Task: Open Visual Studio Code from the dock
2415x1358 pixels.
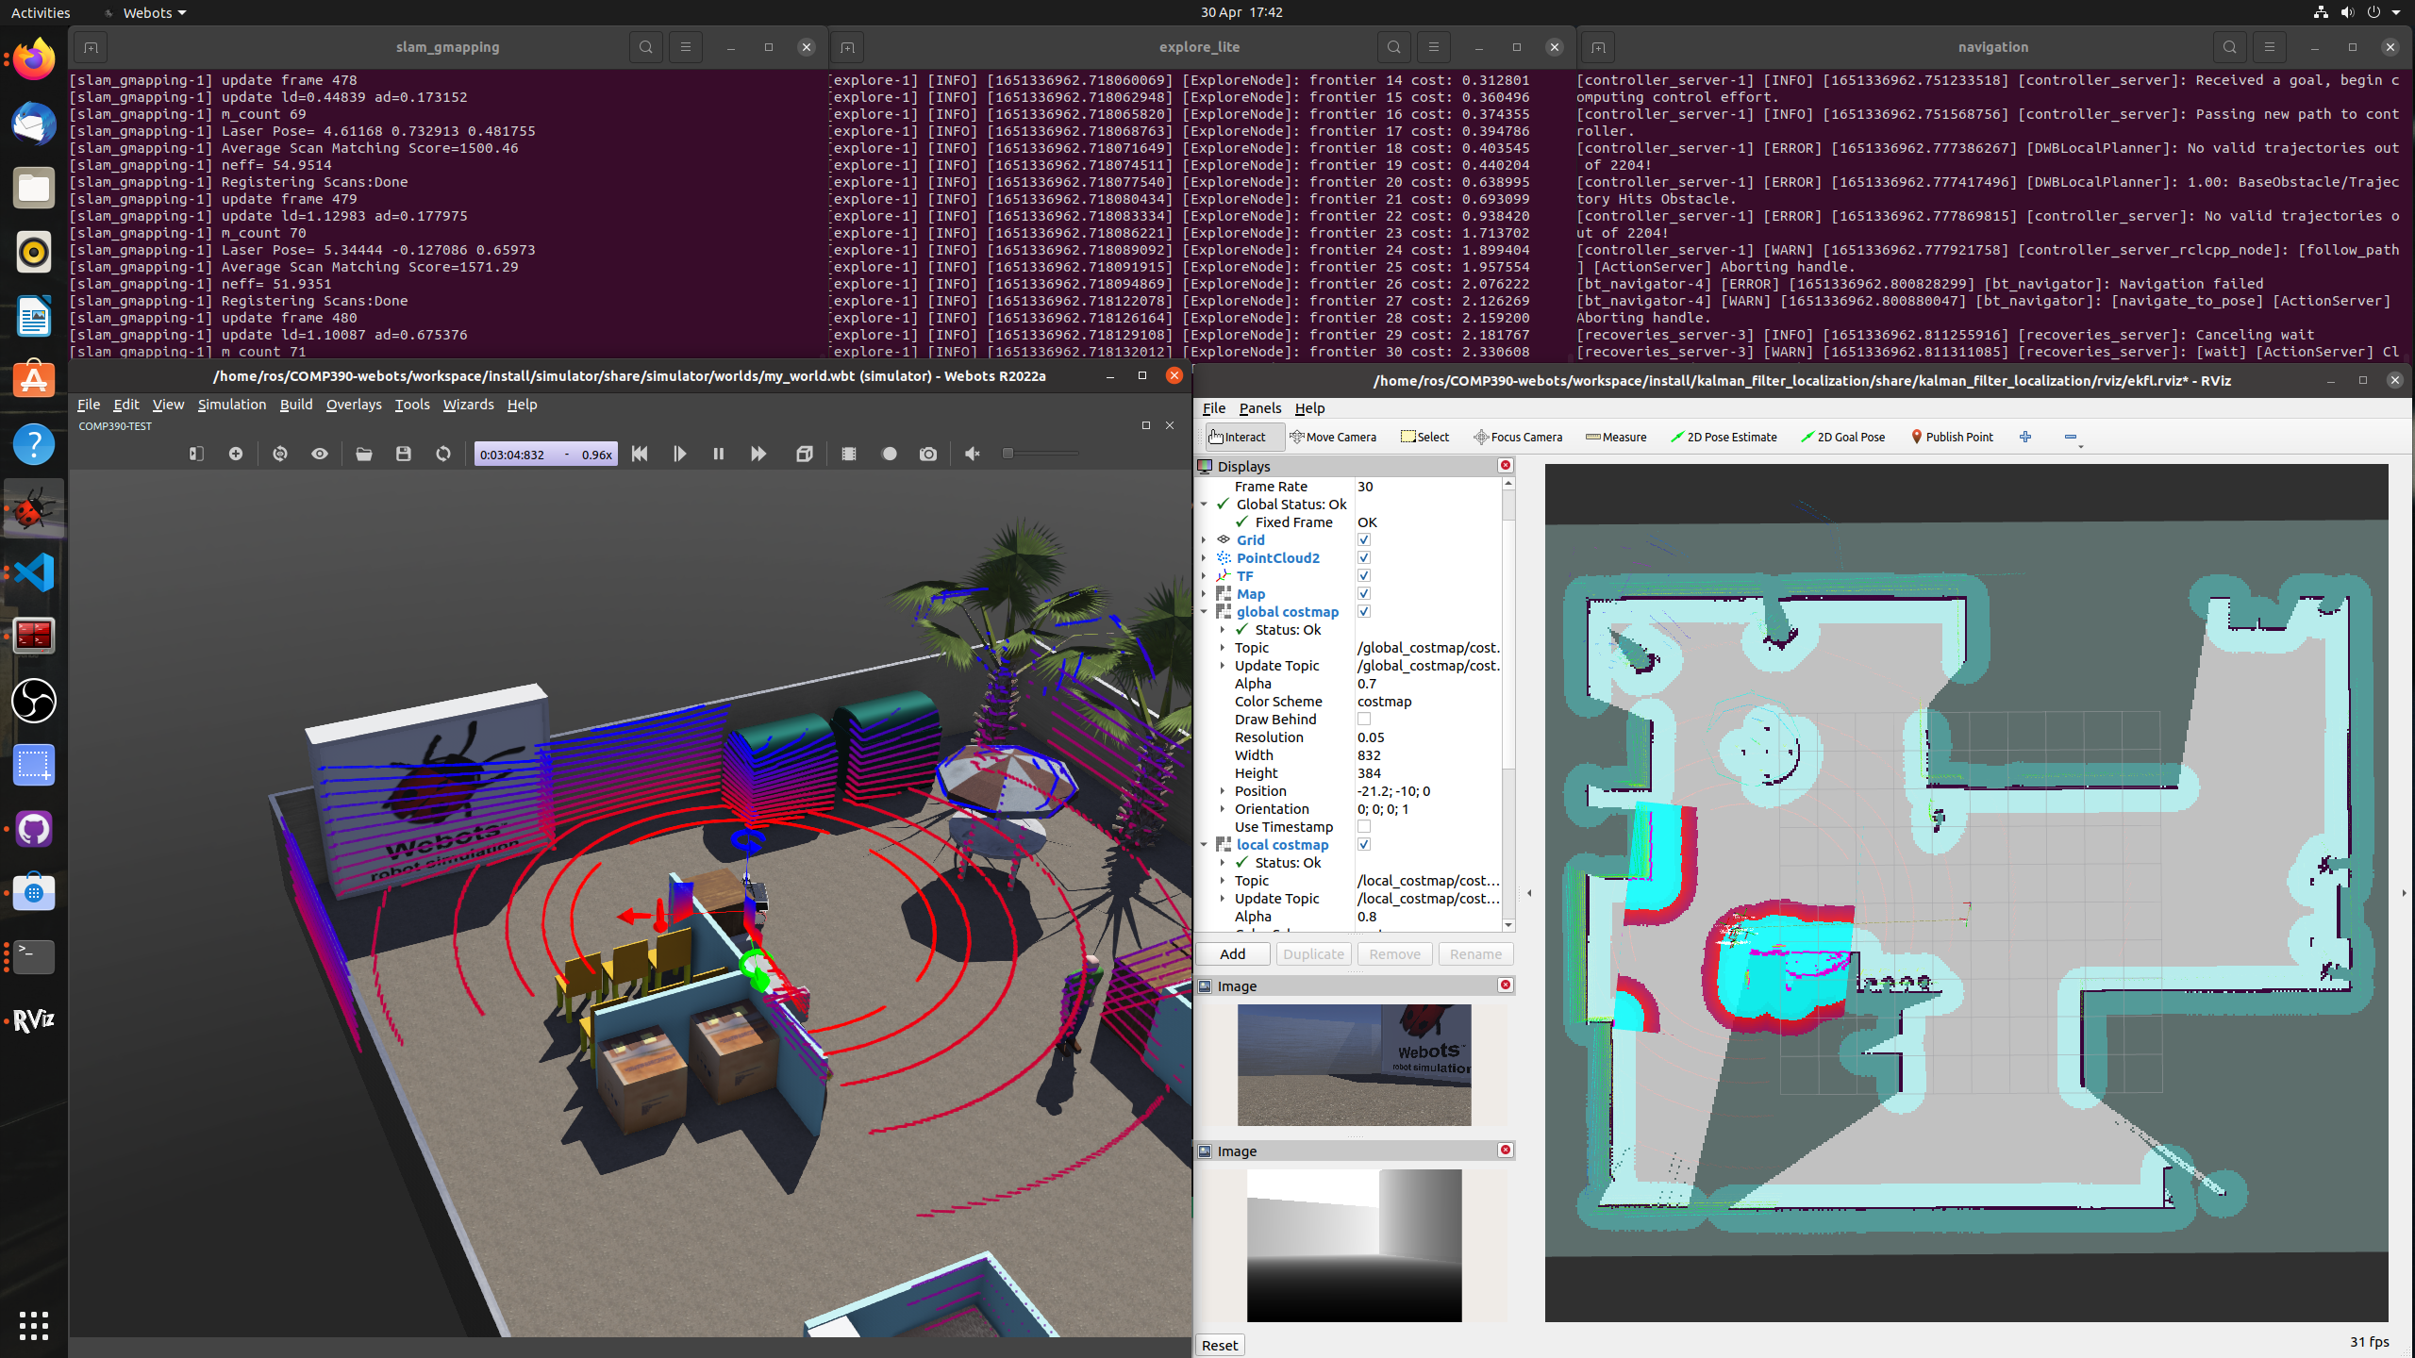Action: 34,572
